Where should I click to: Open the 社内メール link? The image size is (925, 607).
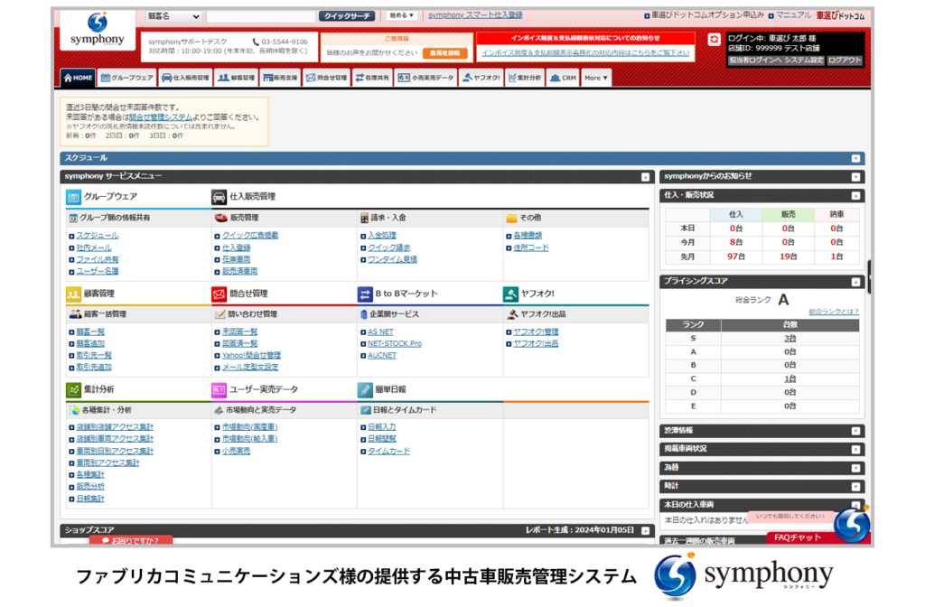(94, 247)
